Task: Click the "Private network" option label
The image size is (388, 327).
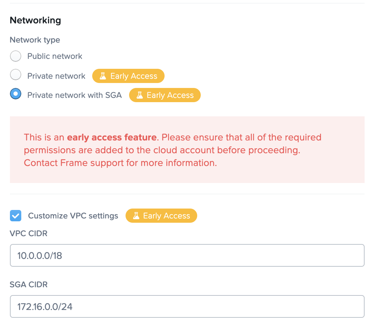Action: point(56,76)
